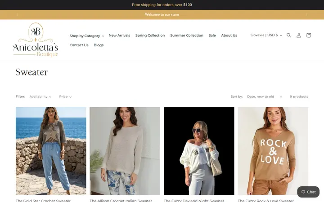Open Fuzzy Day and Night Sweater image
This screenshot has width=324, height=202.
199,151
